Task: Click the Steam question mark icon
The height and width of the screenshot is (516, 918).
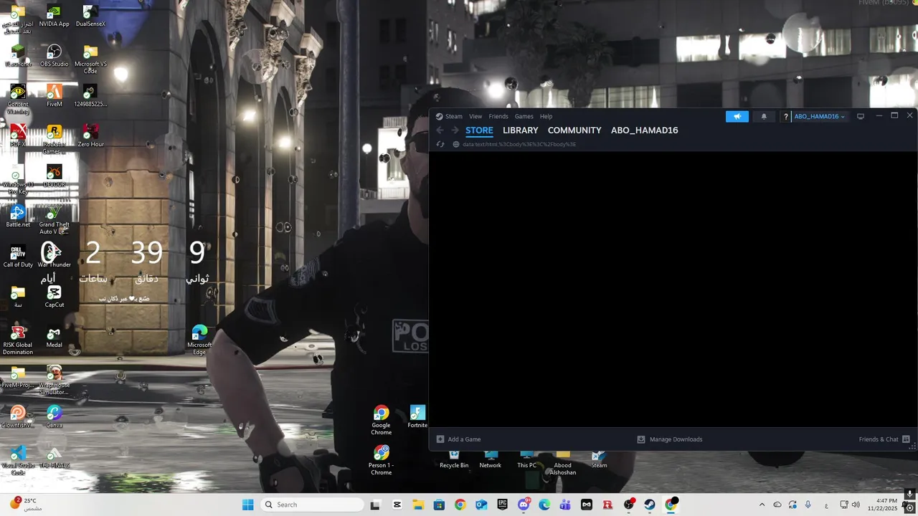Action: pyautogui.click(x=786, y=116)
